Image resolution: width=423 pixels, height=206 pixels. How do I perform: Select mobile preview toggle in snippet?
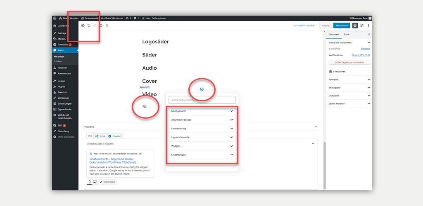coord(90,182)
